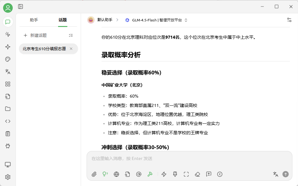Open the code brackets icon in sidebar
Image resolution: width=298 pixels, height=186 pixels.
pyautogui.click(x=8, y=121)
